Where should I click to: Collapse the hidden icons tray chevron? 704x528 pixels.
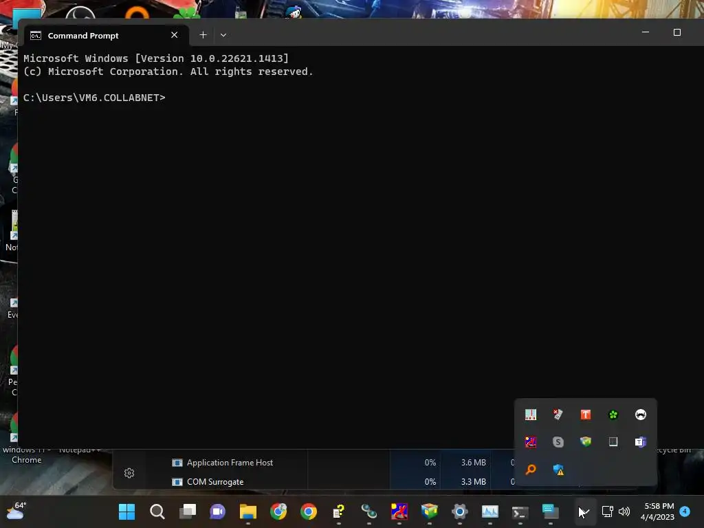pyautogui.click(x=584, y=511)
